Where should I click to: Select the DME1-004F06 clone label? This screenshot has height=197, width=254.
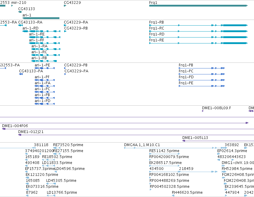[15, 126]
